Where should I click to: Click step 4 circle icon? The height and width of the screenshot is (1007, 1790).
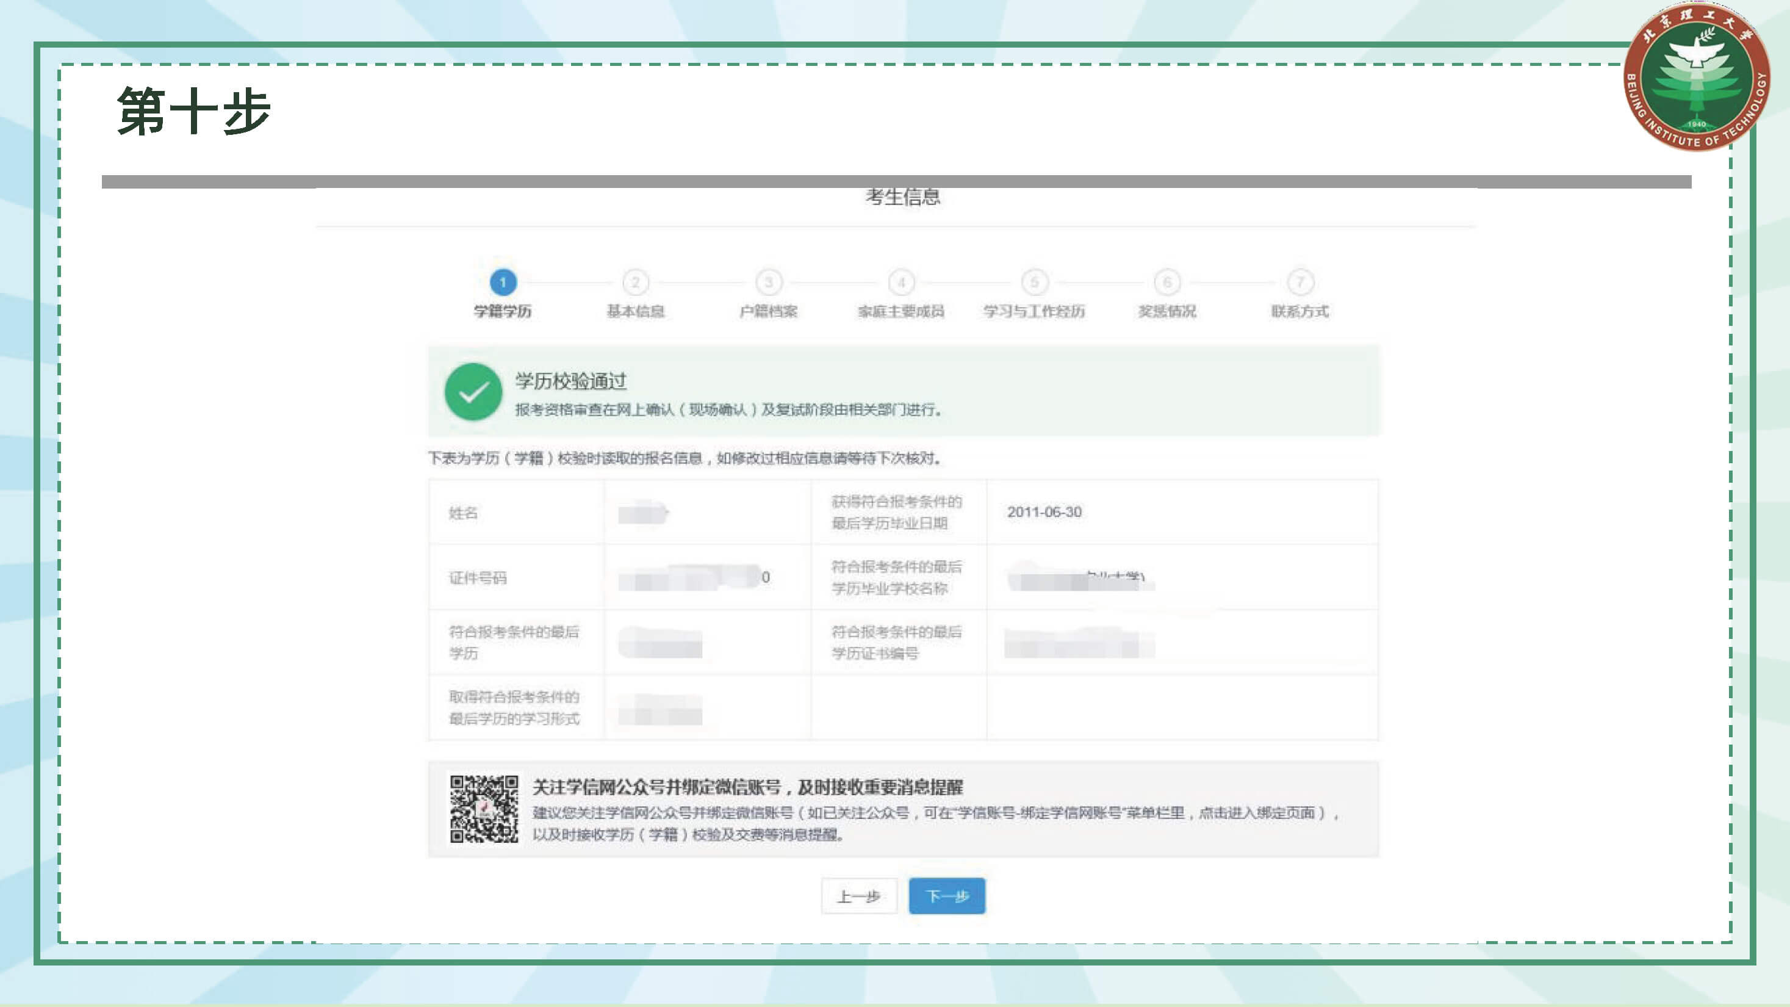pyautogui.click(x=901, y=282)
